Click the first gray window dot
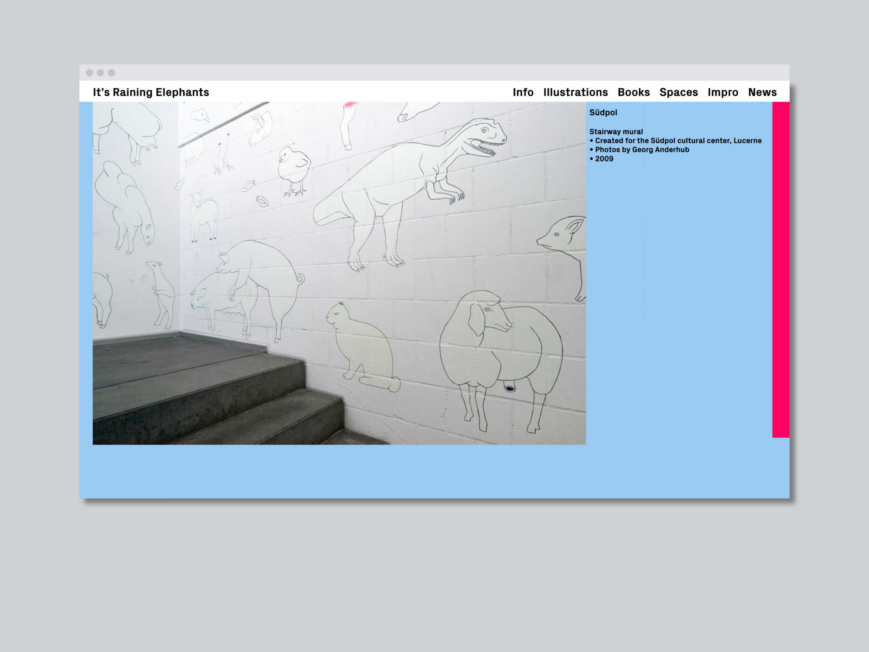The image size is (869, 652). (x=89, y=73)
